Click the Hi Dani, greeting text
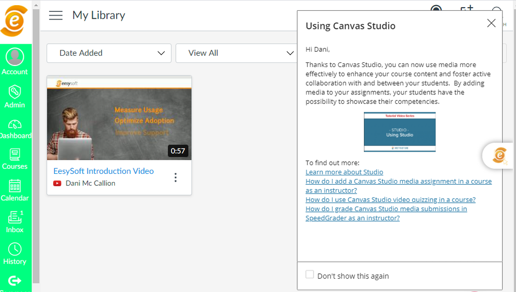 click(318, 50)
